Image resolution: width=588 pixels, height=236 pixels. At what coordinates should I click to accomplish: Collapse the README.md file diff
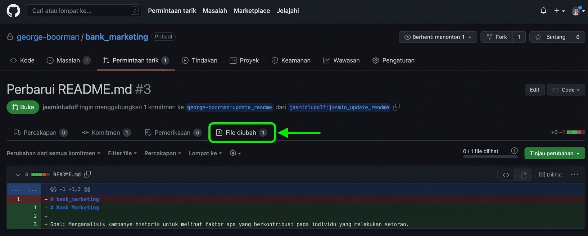18,174
